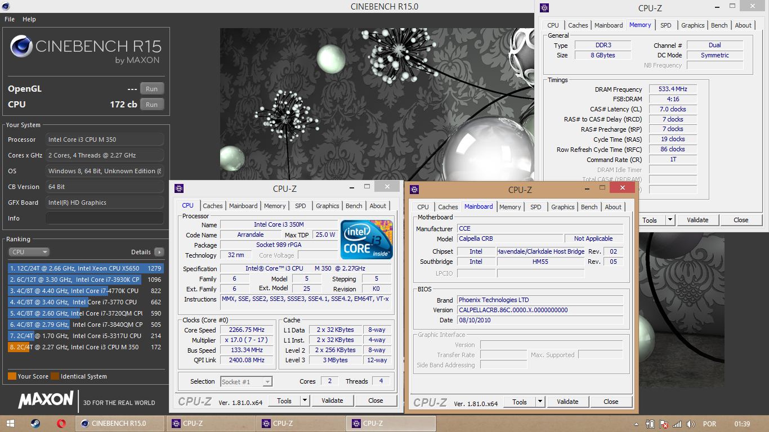
Task: Click Tools button in CPU-tab CPU-Z window
Action: 284,400
